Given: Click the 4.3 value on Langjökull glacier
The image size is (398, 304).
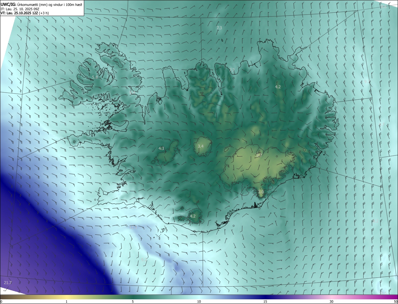Looking at the screenshot, I should pos(161,149).
